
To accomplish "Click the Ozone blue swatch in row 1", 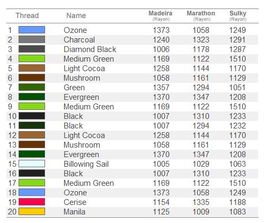I will pyautogui.click(x=32, y=30).
